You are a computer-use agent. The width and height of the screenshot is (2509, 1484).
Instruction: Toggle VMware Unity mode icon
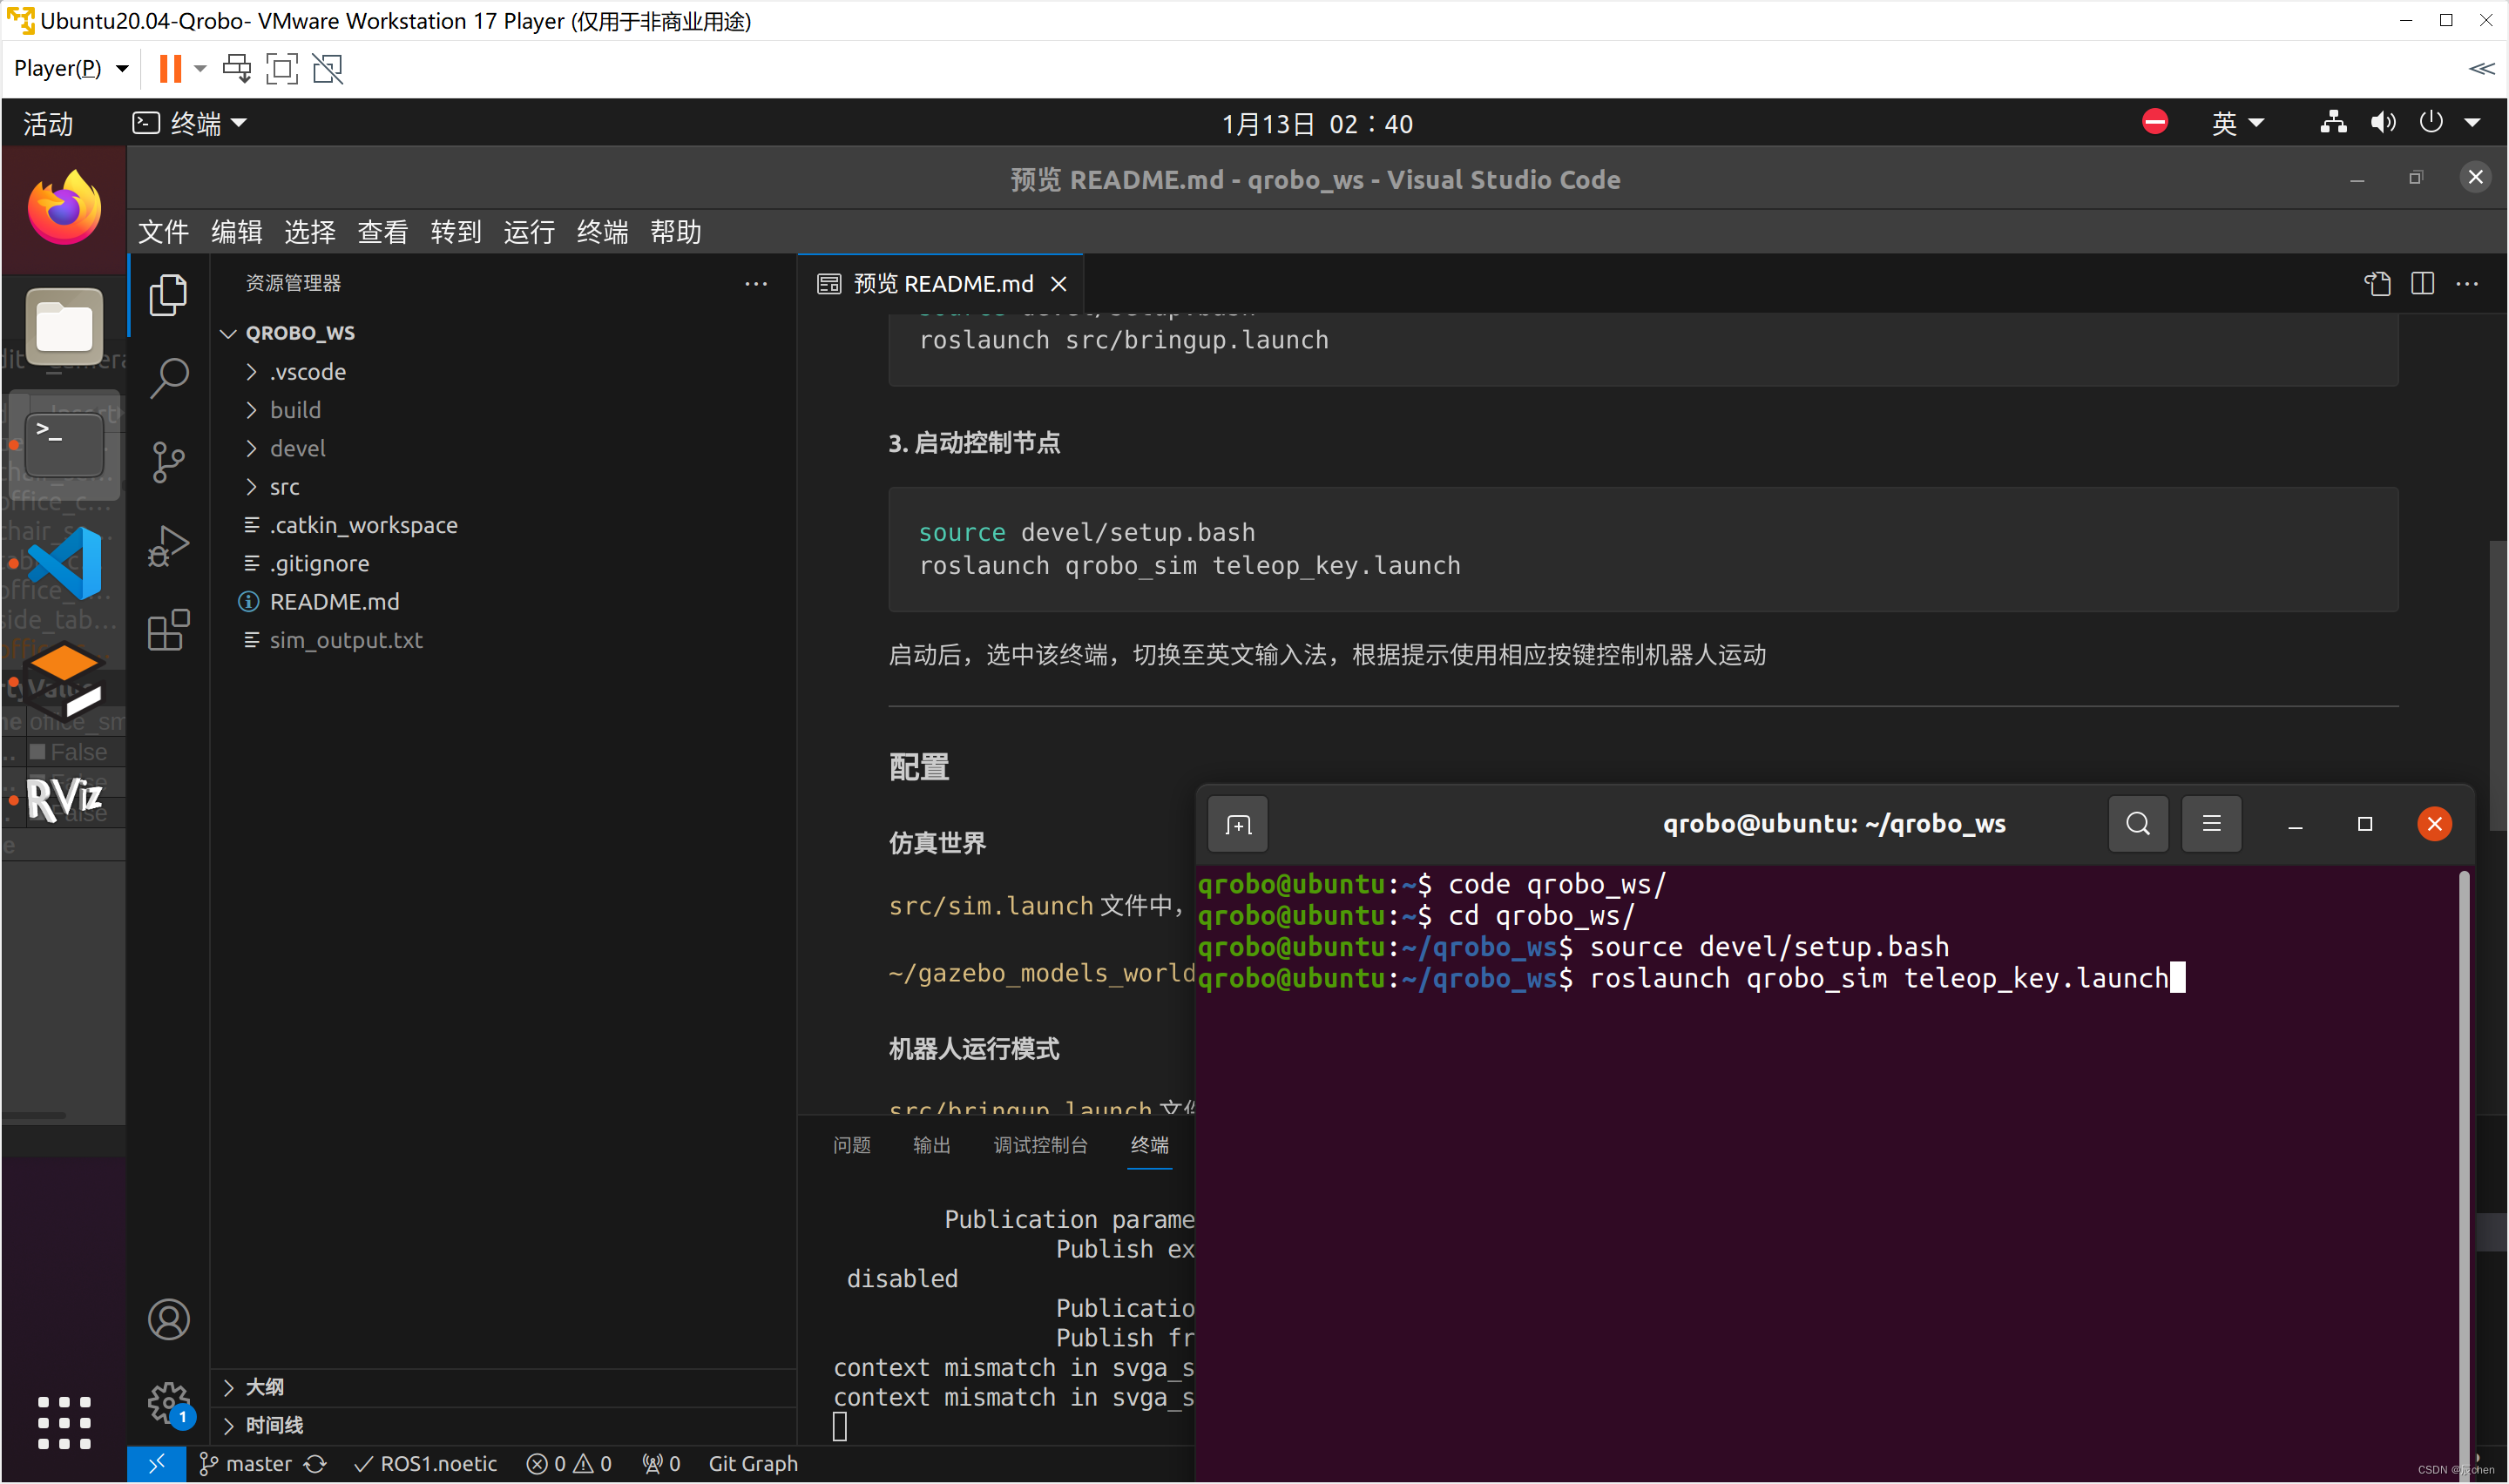328,68
